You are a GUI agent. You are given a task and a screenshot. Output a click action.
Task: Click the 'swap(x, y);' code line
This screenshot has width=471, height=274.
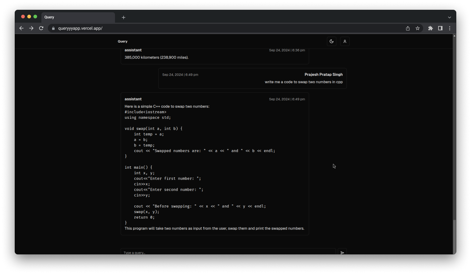(147, 212)
